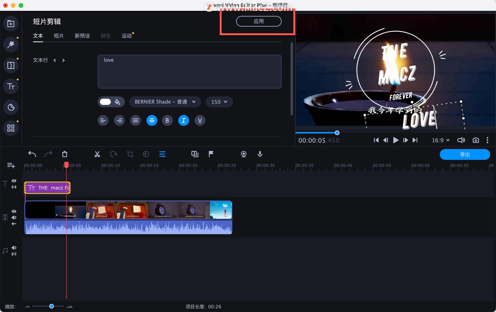Screen dimensions: 496x312
Task: Open 16:9 aspect ratio dropdown
Action: click(x=441, y=140)
